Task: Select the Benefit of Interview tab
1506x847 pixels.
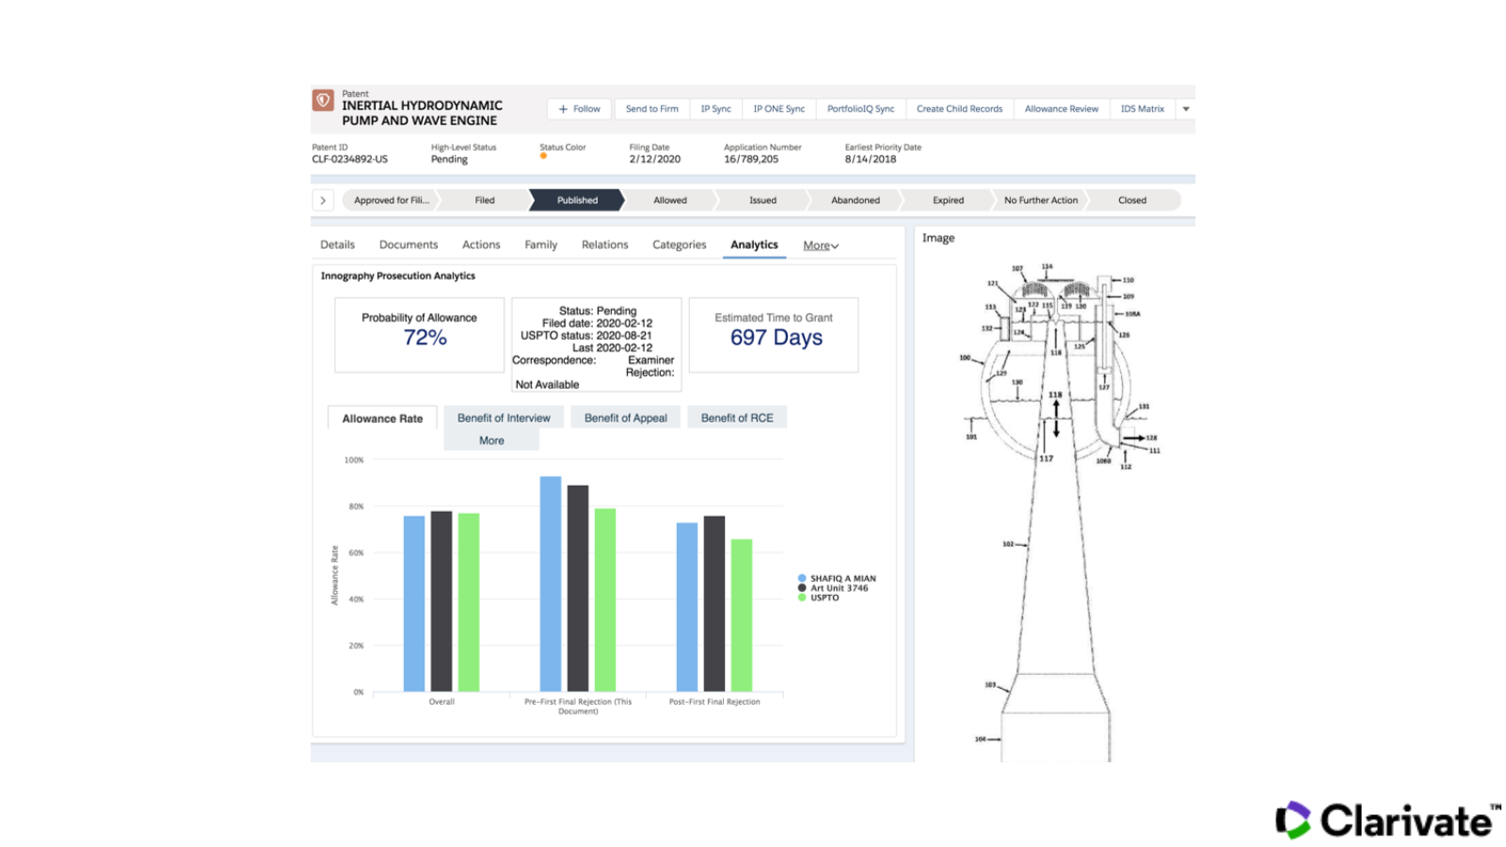Action: coord(504,418)
